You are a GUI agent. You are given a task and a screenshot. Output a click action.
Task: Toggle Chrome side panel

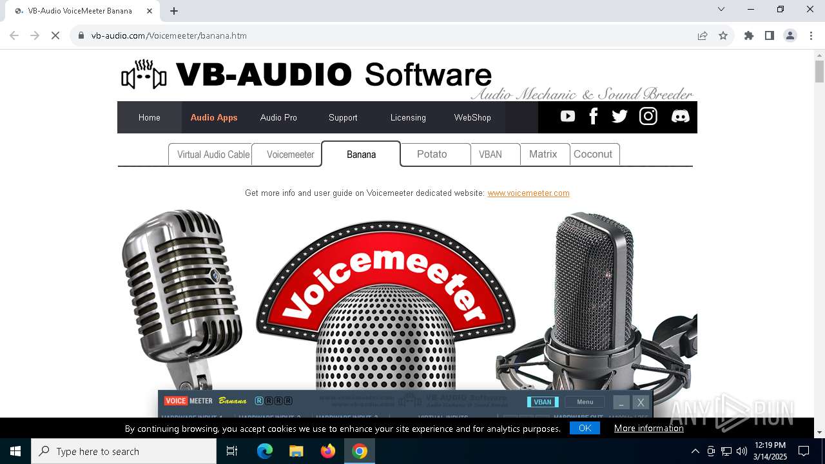[x=770, y=35]
